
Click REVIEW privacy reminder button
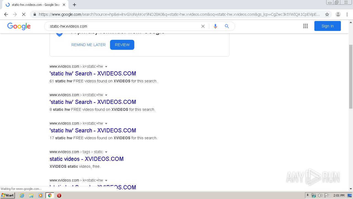coord(122,45)
